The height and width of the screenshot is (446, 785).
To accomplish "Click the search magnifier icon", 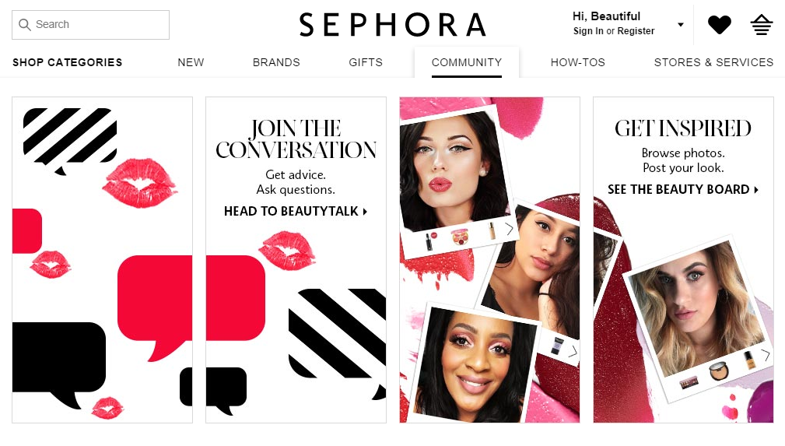I will point(25,25).
